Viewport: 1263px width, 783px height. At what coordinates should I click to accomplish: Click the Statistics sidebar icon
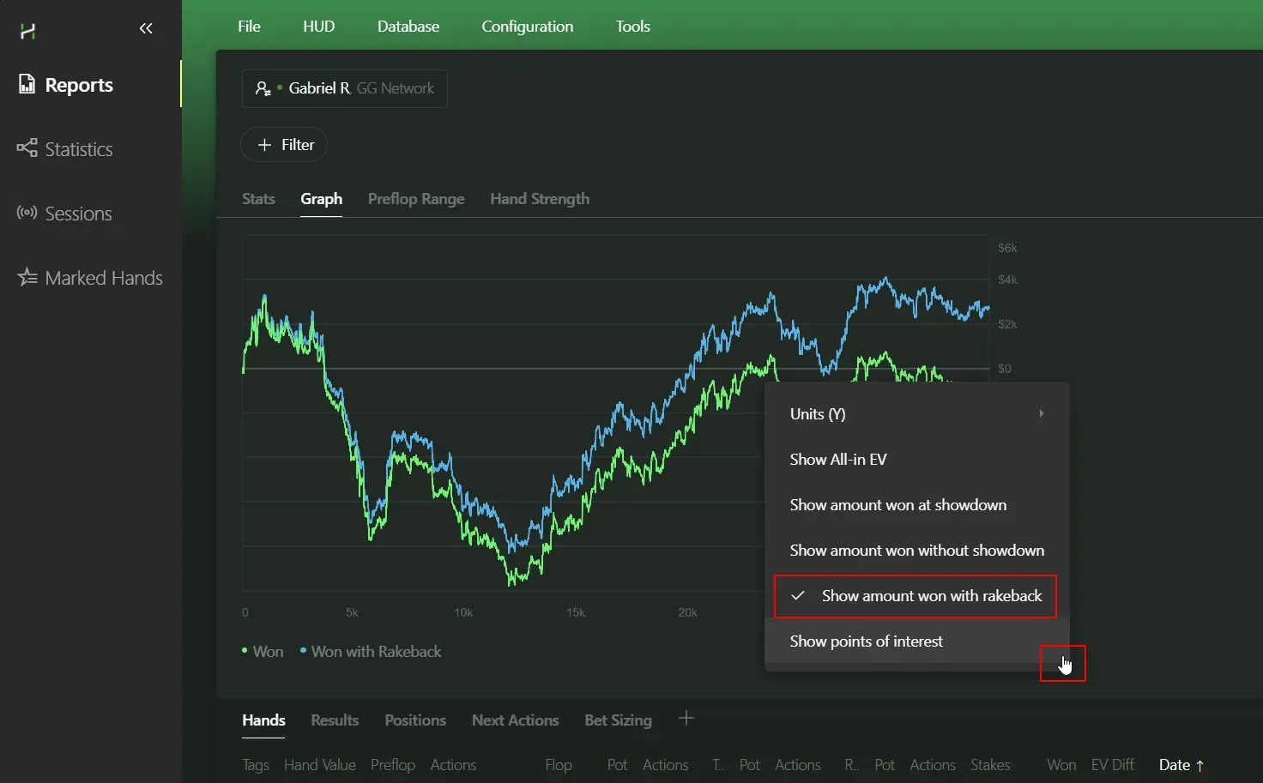pos(27,148)
